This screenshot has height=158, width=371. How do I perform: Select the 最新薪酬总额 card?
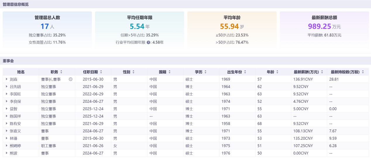click(324, 30)
